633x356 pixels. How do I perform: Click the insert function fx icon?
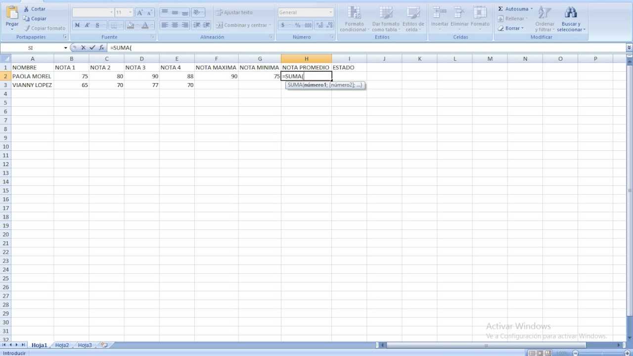pos(101,48)
